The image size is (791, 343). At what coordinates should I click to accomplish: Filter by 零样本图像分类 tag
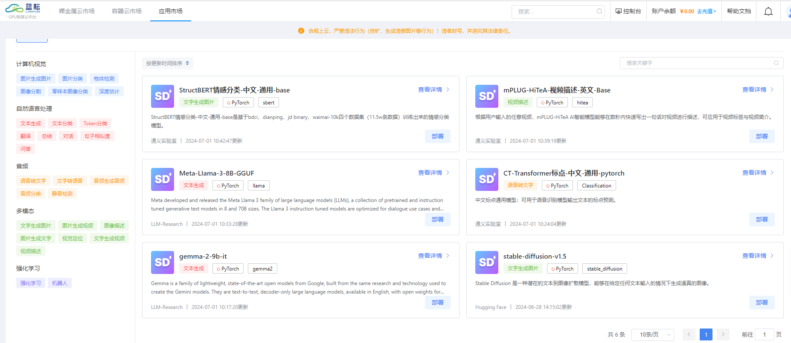pyautogui.click(x=70, y=92)
